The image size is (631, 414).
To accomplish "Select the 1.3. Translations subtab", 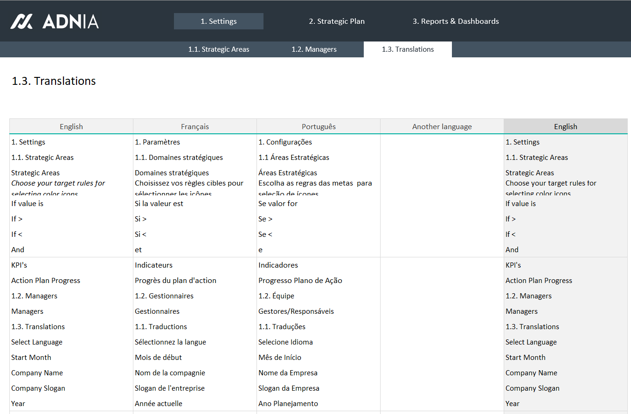I will pyautogui.click(x=407, y=49).
